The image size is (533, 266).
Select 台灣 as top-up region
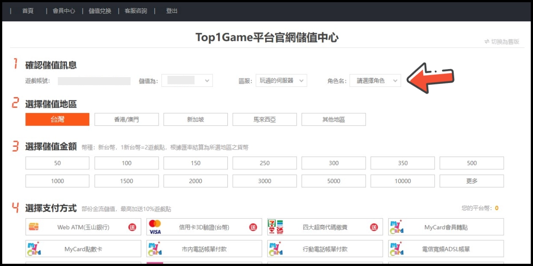pos(57,119)
